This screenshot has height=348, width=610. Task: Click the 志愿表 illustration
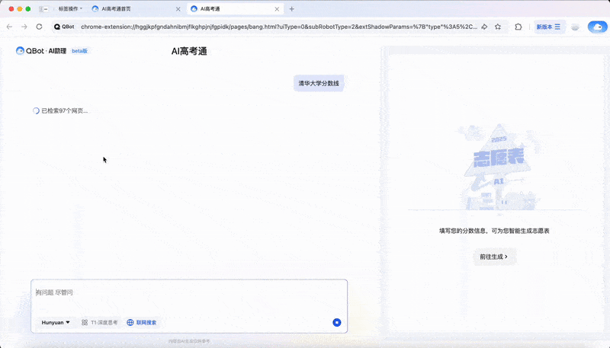tap(499, 168)
